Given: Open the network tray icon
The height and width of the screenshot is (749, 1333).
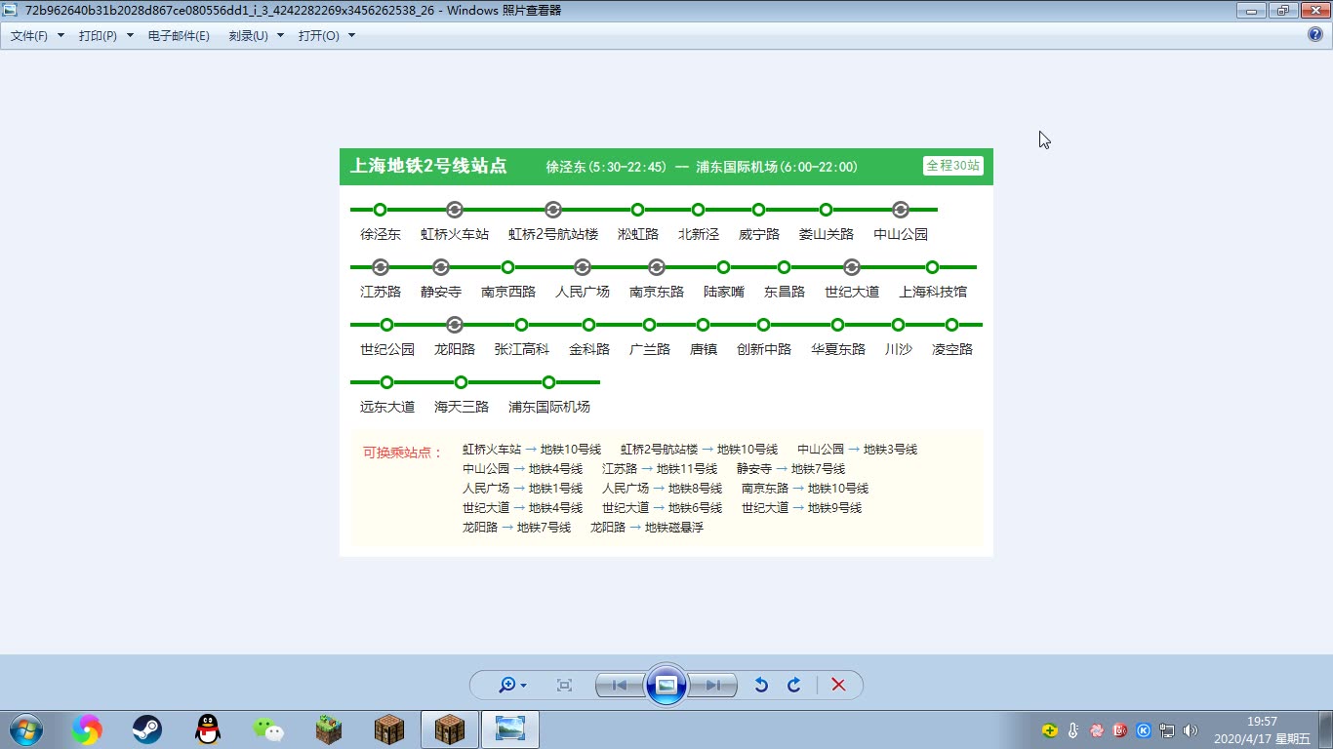Looking at the screenshot, I should tap(1167, 729).
